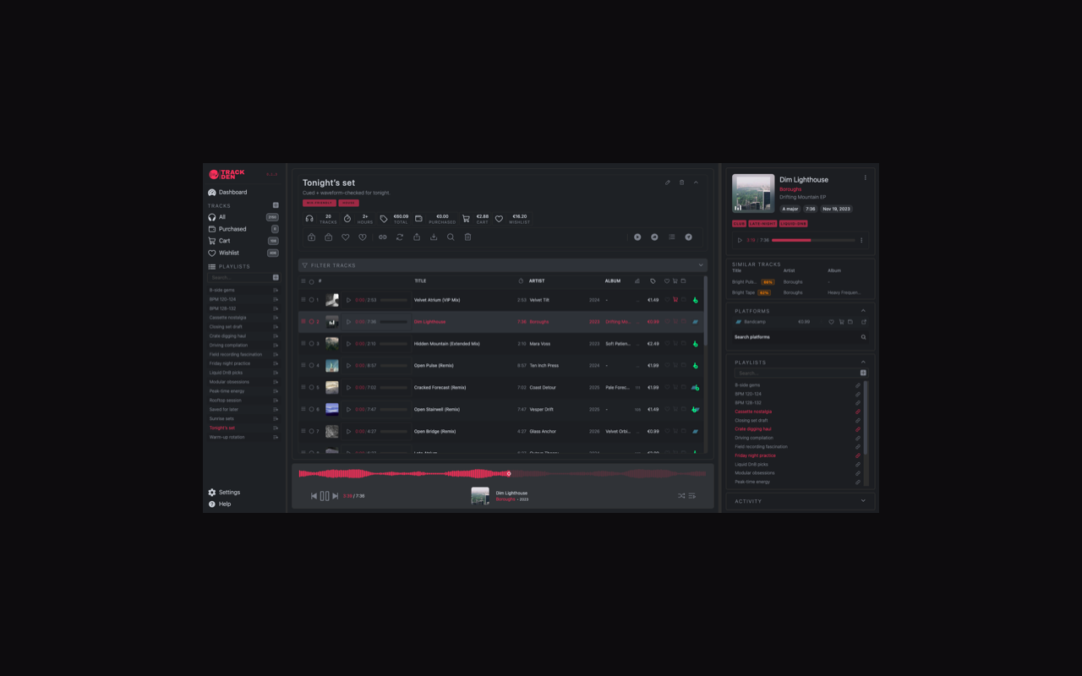
Task: Sort tracks by Title column header
Action: (420, 281)
